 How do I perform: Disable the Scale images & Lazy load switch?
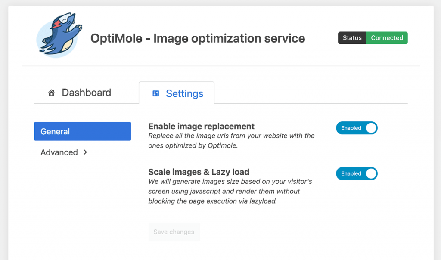[357, 173]
